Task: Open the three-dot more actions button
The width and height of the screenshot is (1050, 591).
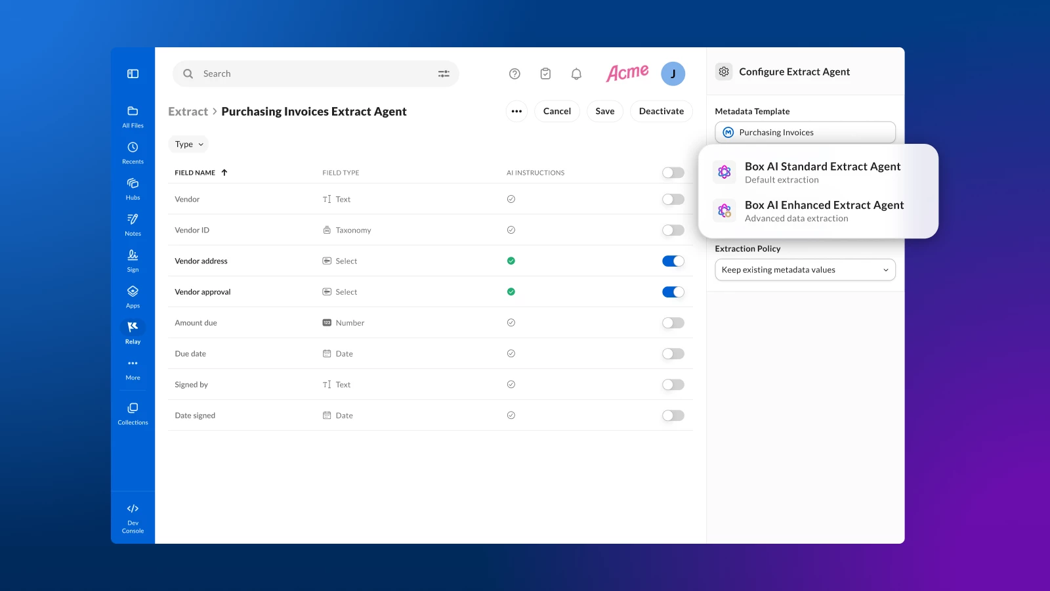Action: [516, 111]
